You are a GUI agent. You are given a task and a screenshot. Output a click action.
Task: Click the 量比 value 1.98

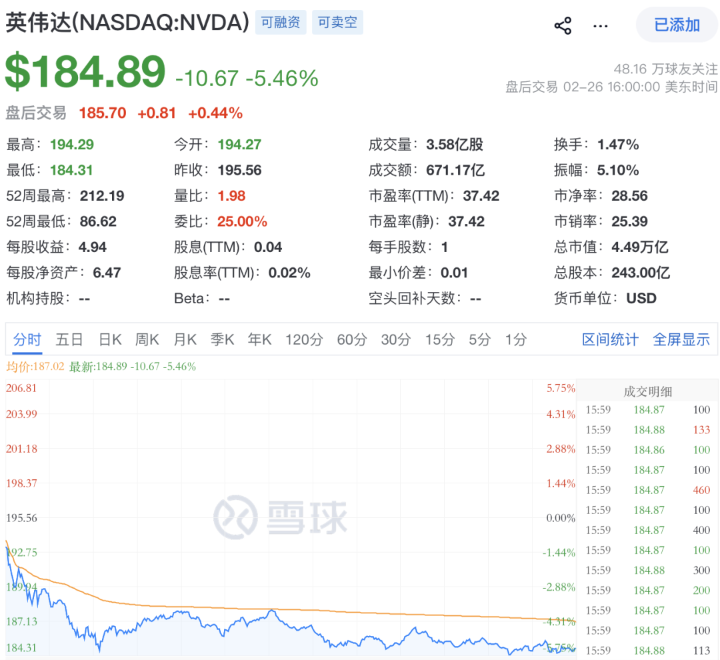(231, 196)
